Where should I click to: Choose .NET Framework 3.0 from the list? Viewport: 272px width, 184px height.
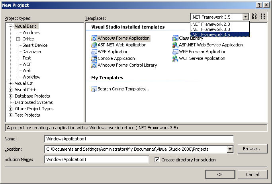(220, 29)
